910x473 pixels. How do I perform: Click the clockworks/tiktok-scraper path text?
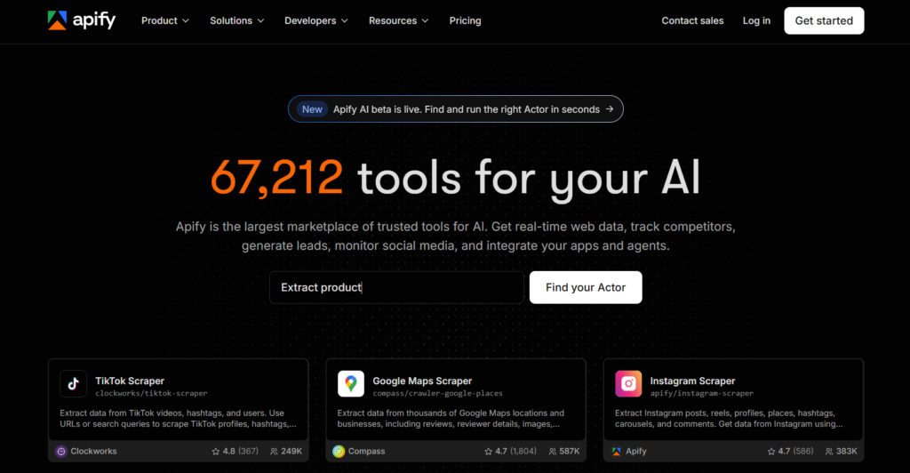coord(151,394)
